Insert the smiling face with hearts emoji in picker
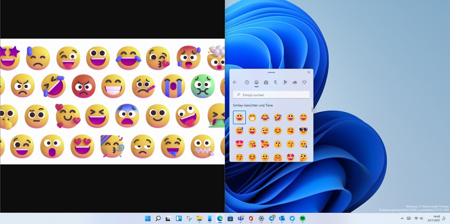The height and width of the screenshot is (224, 450). click(x=265, y=144)
